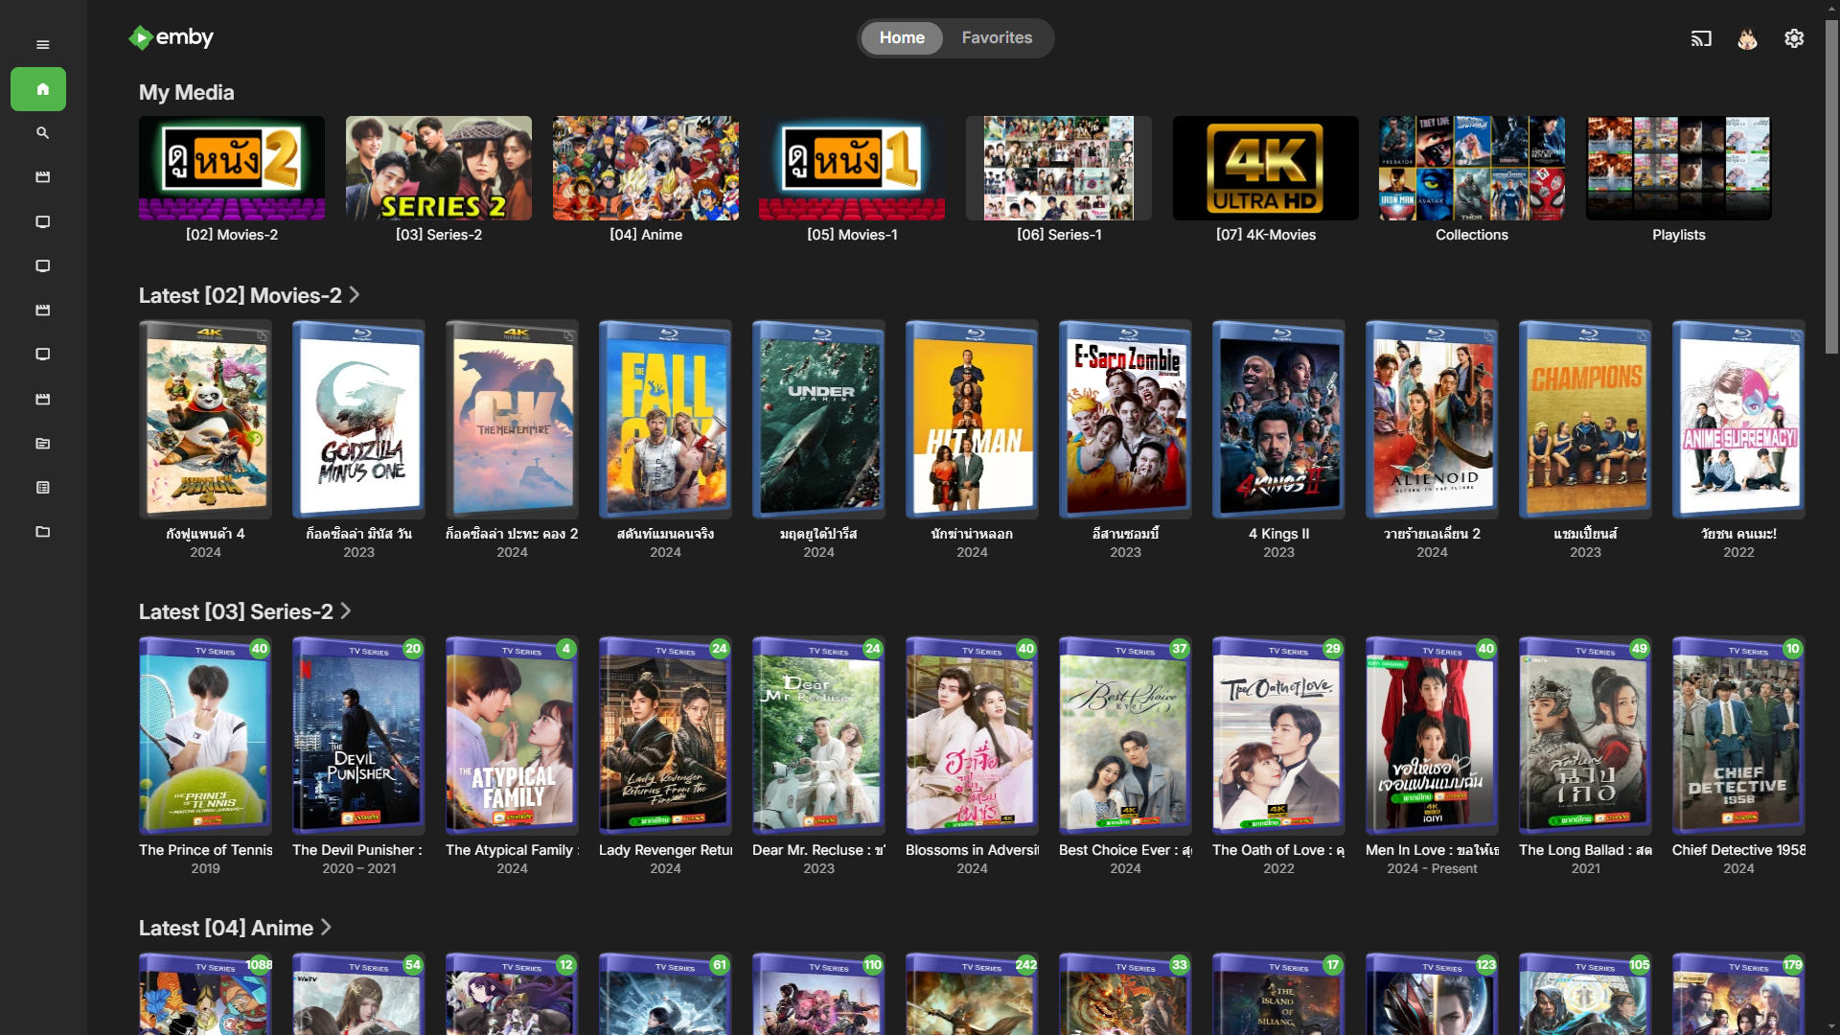Screen dimensions: 1840x1035
Task: Click the Dear Mr. Recluse poster
Action: point(818,736)
